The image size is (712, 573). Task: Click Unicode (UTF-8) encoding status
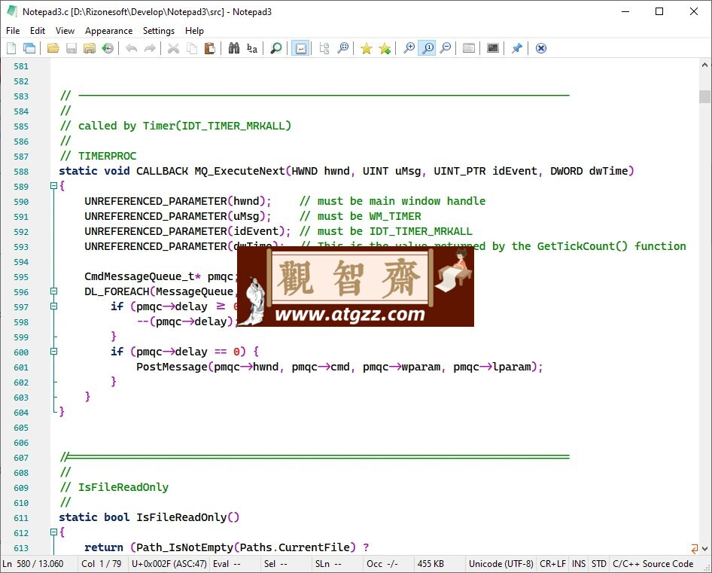tap(501, 564)
